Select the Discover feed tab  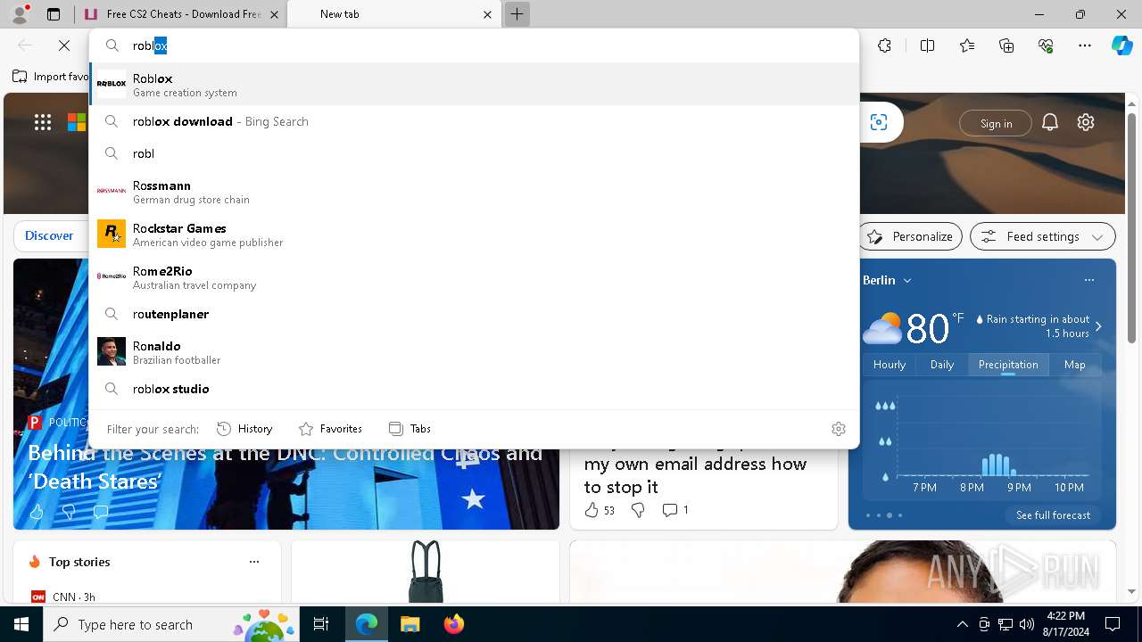pos(49,235)
